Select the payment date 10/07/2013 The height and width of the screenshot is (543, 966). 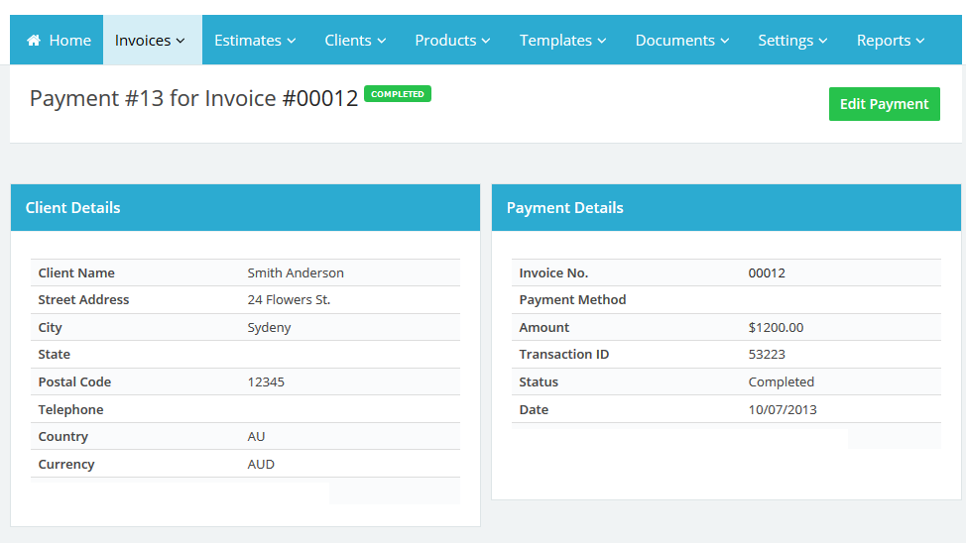(x=783, y=410)
